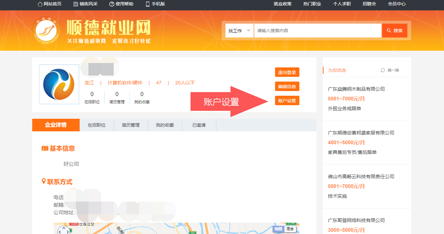Click the home icon beside 网站首页
444x234 pixels.
[40, 4]
